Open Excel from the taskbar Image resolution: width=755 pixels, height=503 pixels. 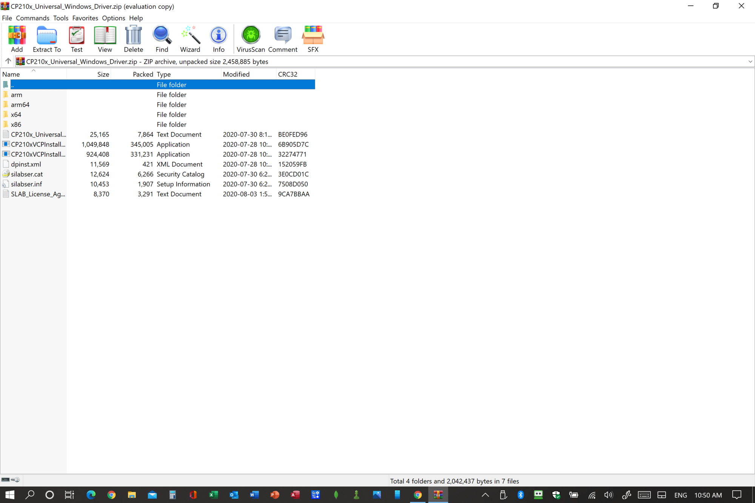click(x=213, y=495)
